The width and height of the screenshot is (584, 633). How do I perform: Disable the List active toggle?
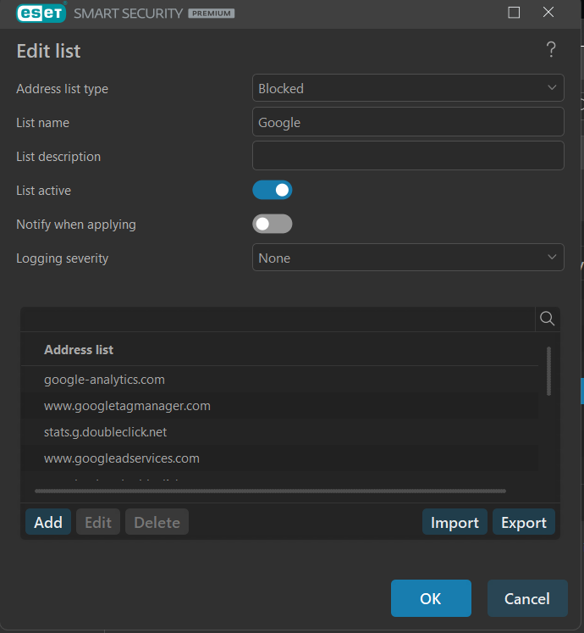[273, 190]
